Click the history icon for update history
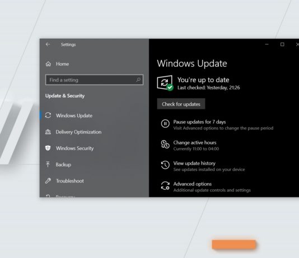The width and height of the screenshot is (299, 258). click(165, 165)
